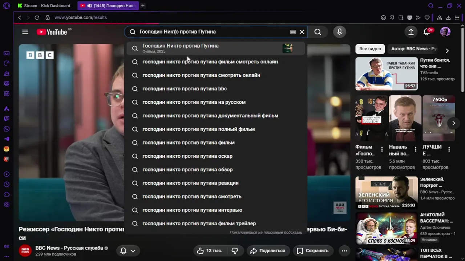Open the YouTube hamburger guide menu
This screenshot has height=261, width=465.
[25, 32]
